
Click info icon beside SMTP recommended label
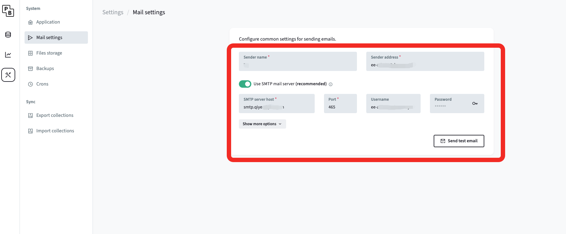(x=331, y=84)
